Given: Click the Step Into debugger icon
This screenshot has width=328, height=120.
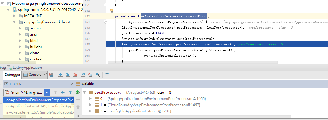Looking at the screenshot, I should click(x=68, y=75).
